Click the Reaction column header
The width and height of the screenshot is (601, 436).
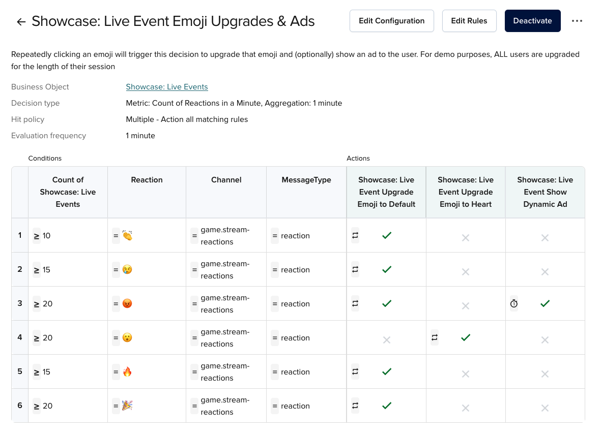[x=147, y=180]
